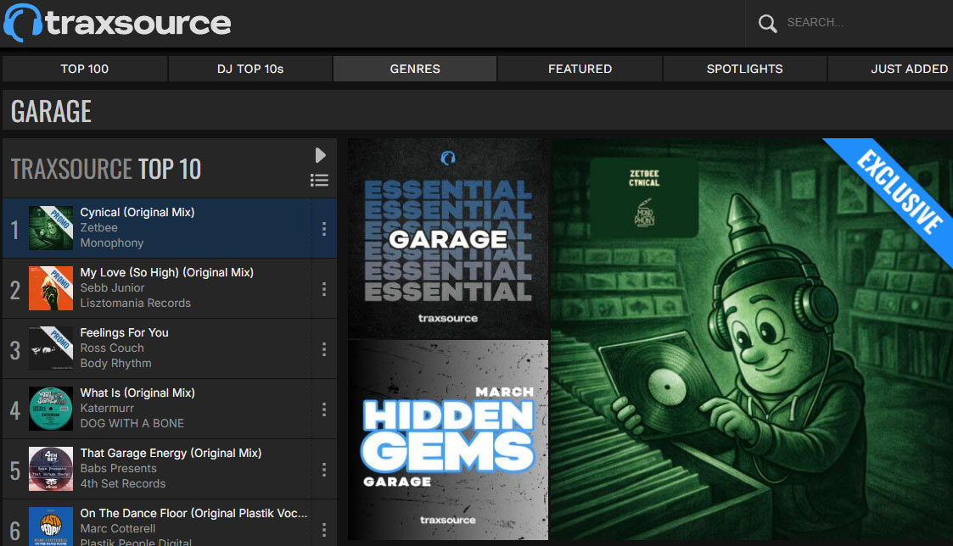Open options menu for My Love (So High)
The image size is (953, 546).
coord(323,288)
